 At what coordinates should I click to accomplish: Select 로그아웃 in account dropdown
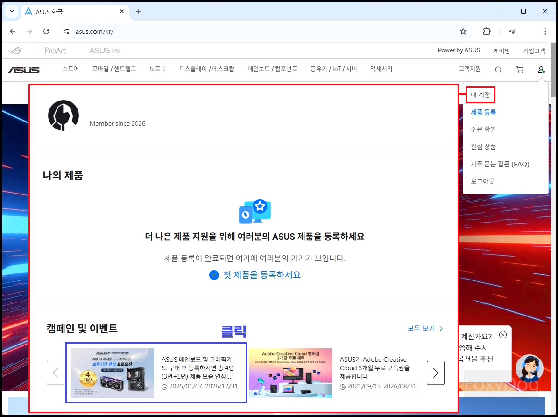[482, 181]
